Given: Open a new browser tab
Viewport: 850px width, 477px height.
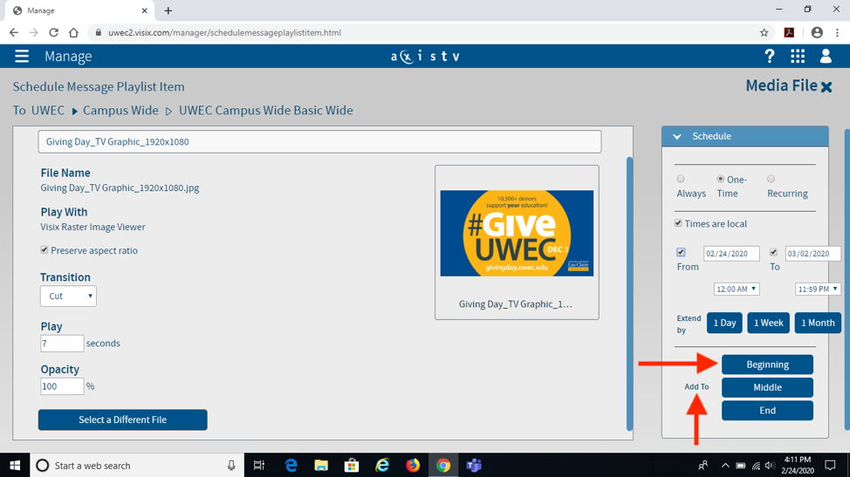Looking at the screenshot, I should [168, 10].
